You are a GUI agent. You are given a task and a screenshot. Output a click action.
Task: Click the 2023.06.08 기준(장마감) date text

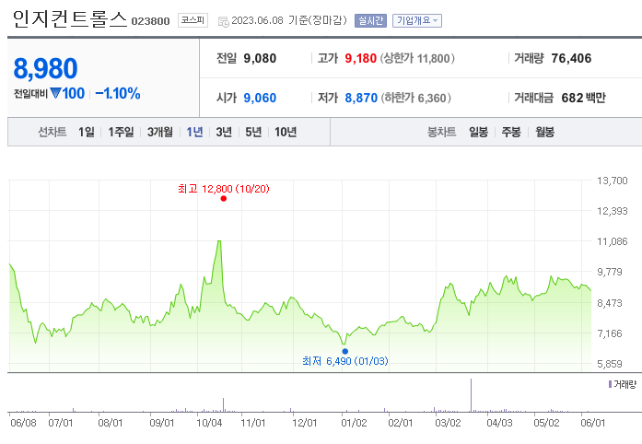(289, 20)
